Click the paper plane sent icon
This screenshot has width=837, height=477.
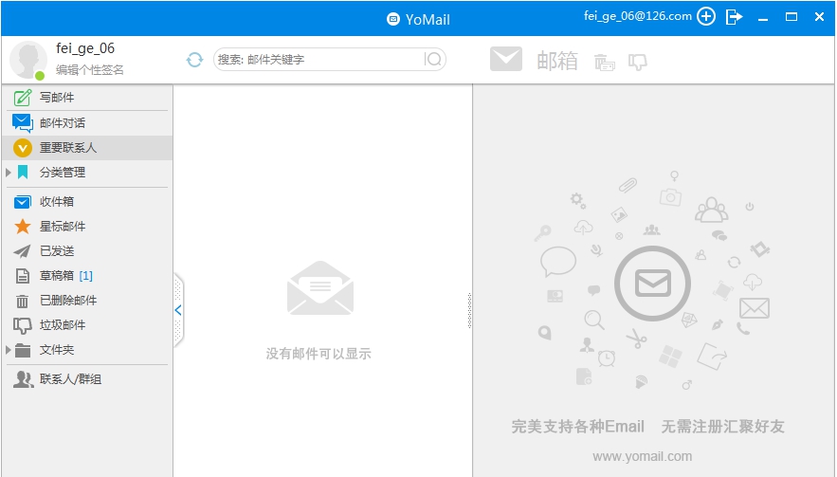point(23,251)
